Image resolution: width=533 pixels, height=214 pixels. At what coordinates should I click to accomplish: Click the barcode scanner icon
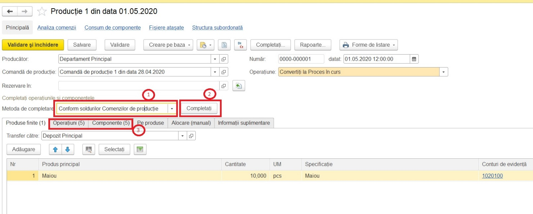coord(89,149)
